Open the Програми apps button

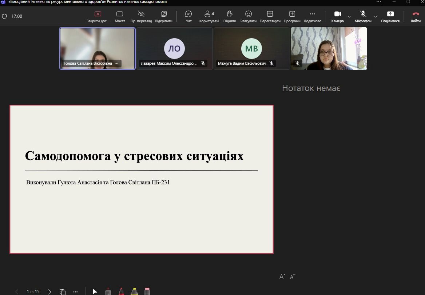click(292, 16)
